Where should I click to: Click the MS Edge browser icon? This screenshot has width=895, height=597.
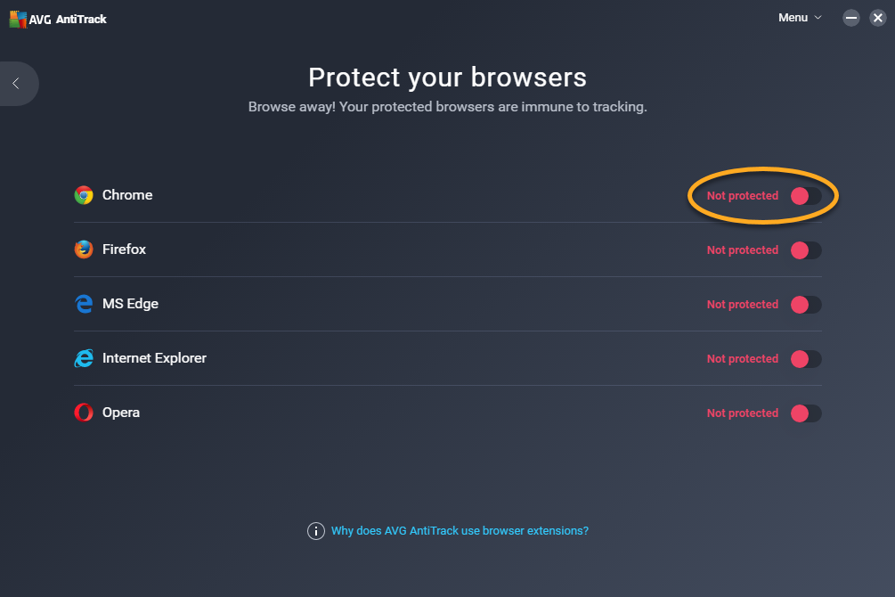pyautogui.click(x=84, y=304)
